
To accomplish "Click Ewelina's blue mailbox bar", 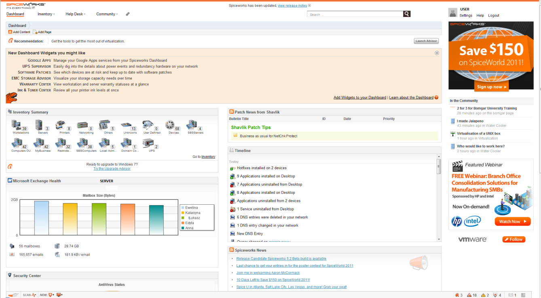I will tap(41, 218).
